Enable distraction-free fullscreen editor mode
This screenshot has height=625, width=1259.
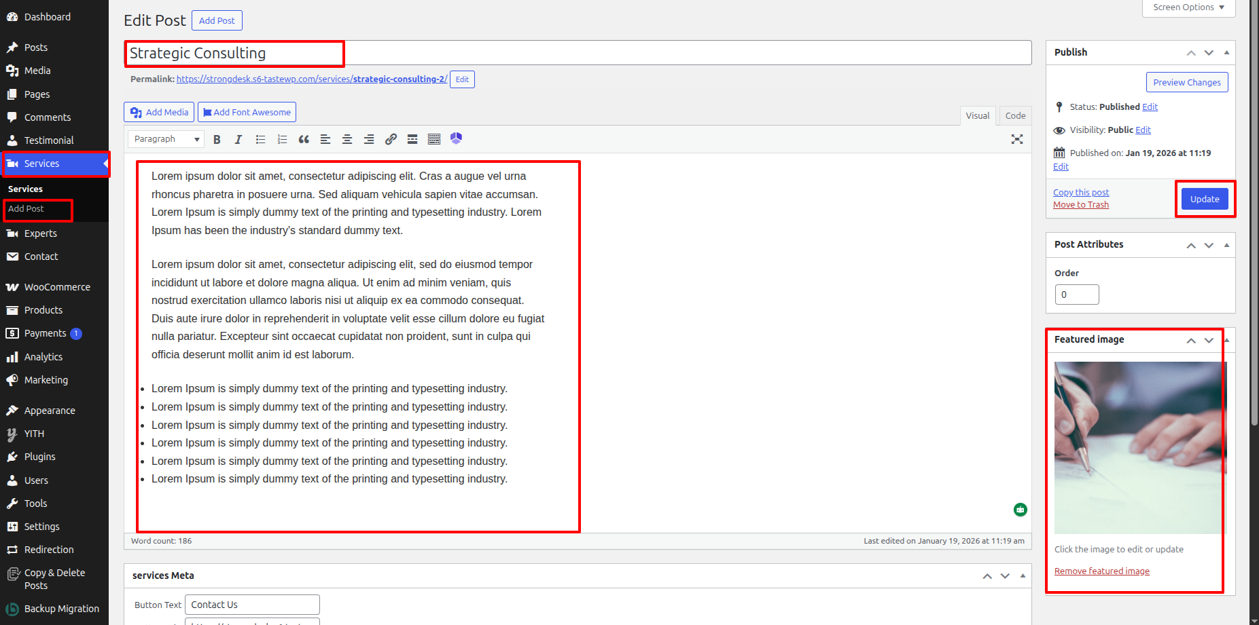1016,139
